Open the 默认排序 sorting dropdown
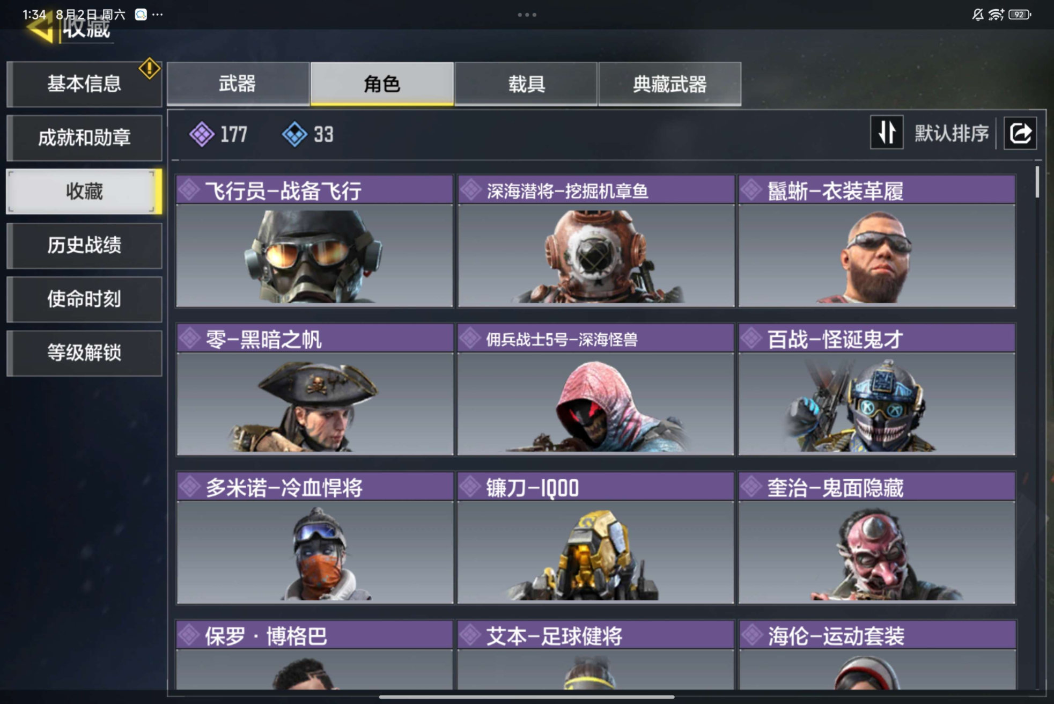The width and height of the screenshot is (1054, 704). point(951,133)
